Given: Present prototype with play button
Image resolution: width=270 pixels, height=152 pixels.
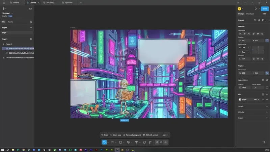Looking at the screenshot, I should click(256, 9).
